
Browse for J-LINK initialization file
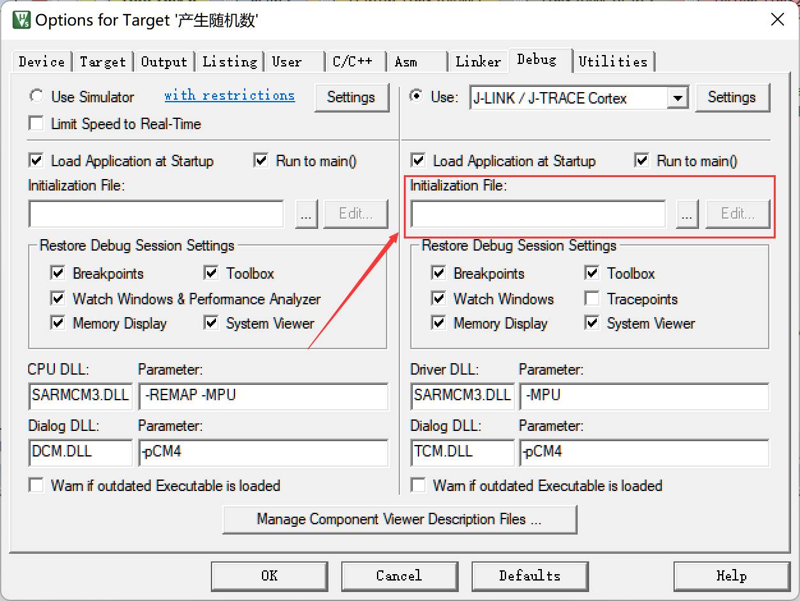pyautogui.click(x=687, y=214)
